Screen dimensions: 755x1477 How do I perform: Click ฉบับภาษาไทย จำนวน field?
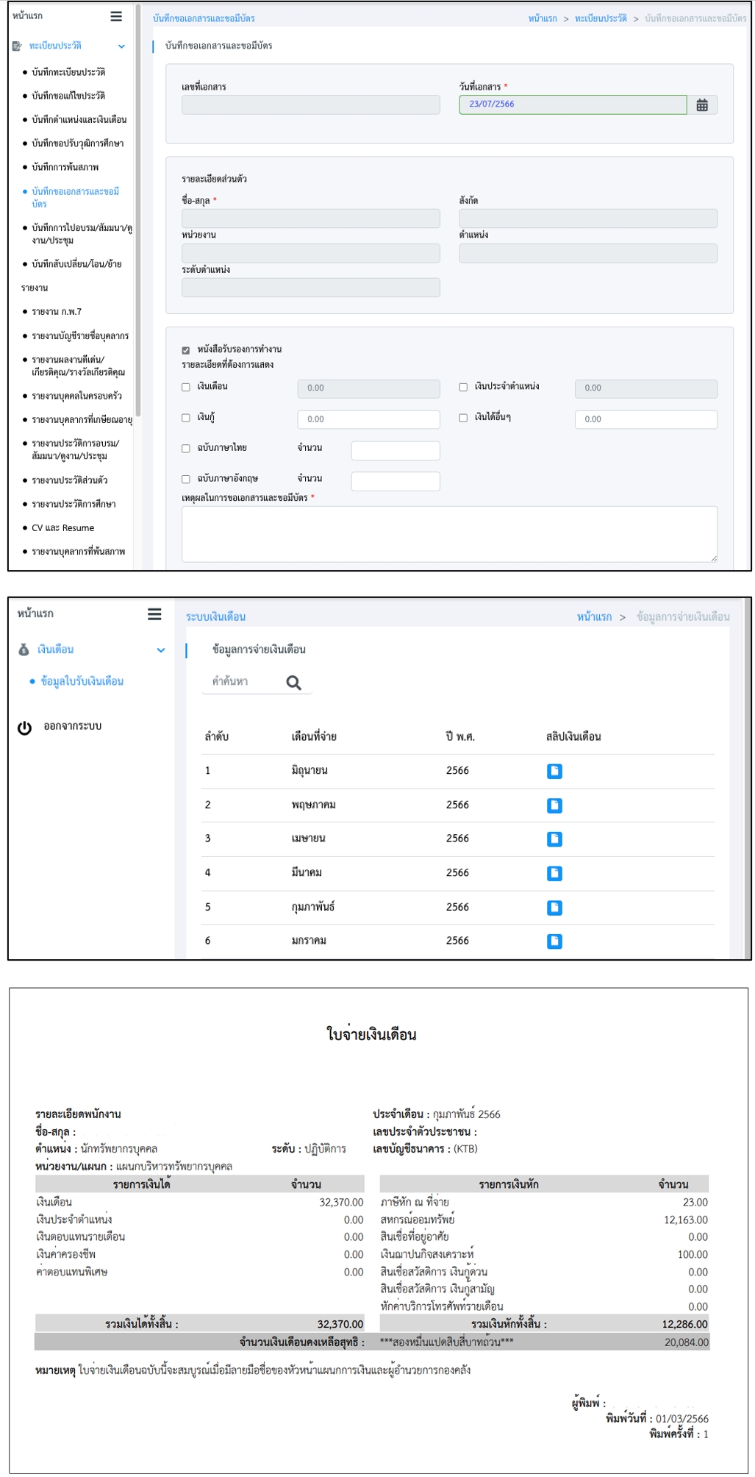pos(396,450)
